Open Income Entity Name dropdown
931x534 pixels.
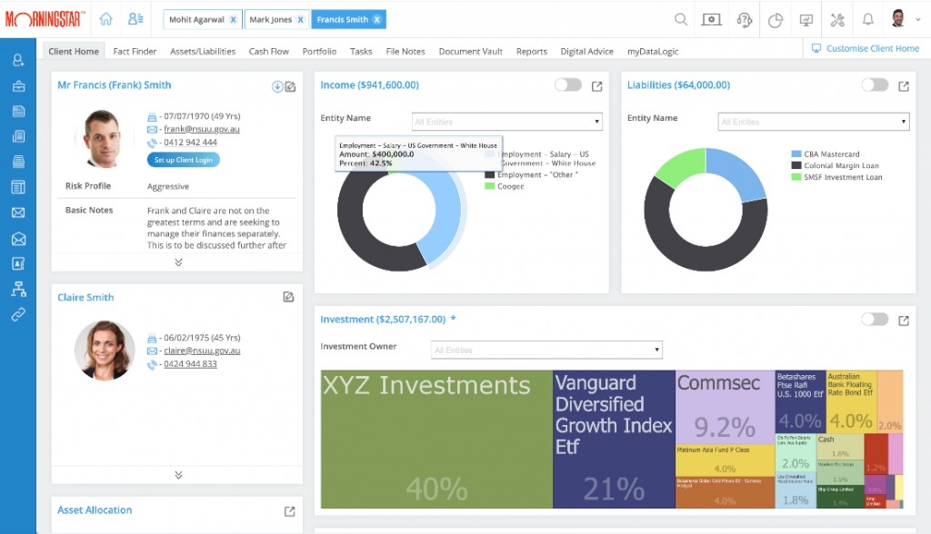tap(507, 122)
